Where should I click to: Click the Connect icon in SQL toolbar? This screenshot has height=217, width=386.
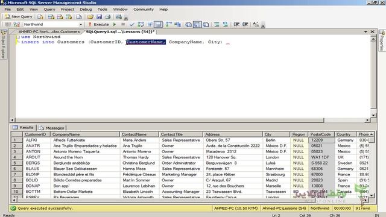point(8,24)
